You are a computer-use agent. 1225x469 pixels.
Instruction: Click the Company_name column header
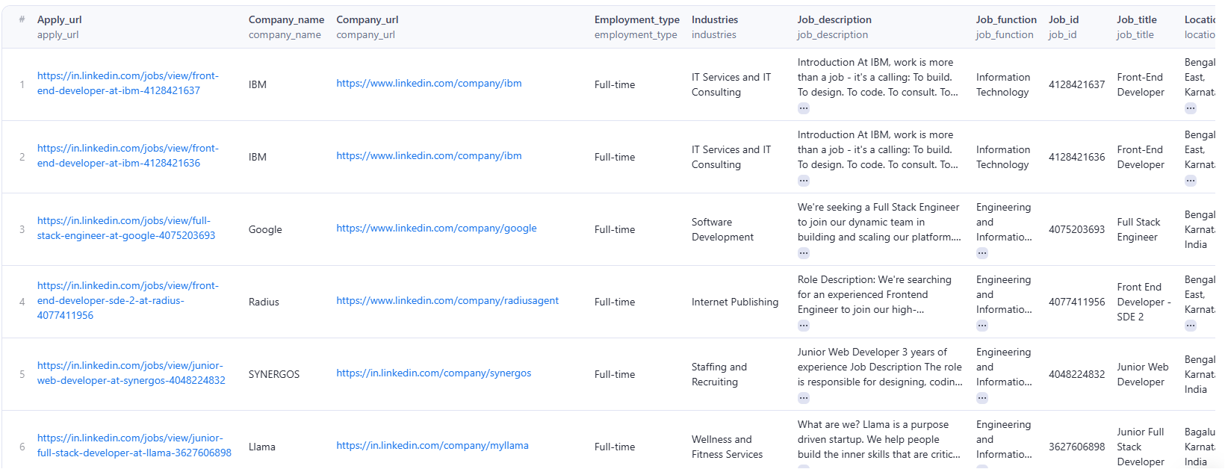(286, 20)
